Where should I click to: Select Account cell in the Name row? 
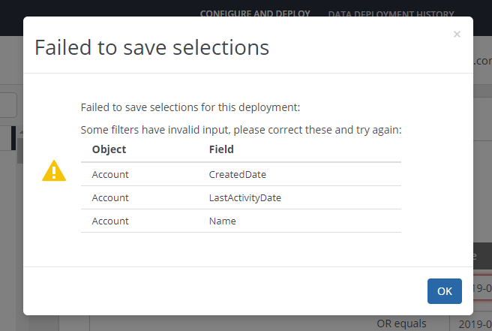pos(110,221)
